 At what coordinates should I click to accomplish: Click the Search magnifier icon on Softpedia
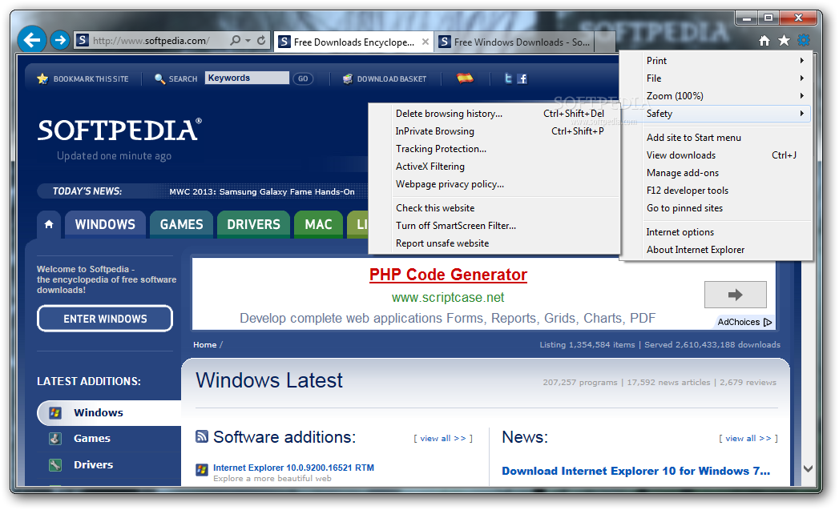159,78
